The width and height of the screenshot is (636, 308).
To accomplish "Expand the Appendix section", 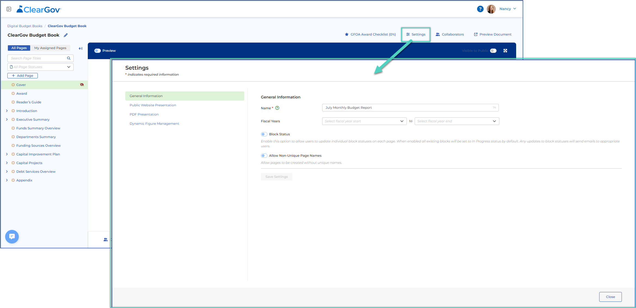I will [7, 180].
